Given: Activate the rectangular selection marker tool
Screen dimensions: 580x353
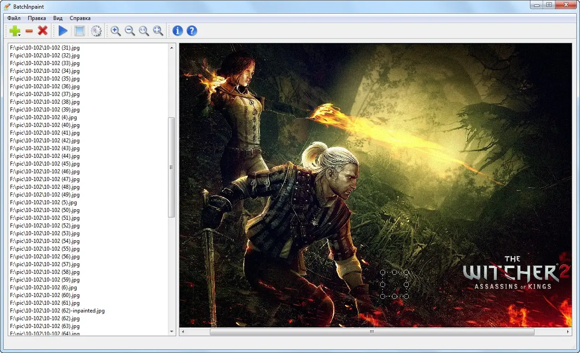Looking at the screenshot, I should click(80, 31).
